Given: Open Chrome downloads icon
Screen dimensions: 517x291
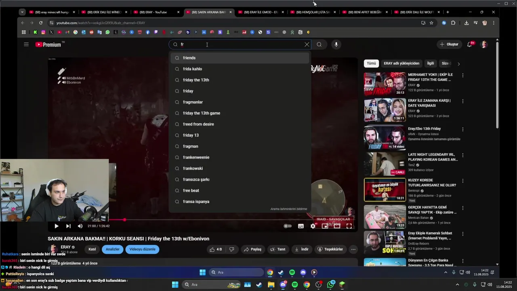Looking at the screenshot, I should point(467,23).
